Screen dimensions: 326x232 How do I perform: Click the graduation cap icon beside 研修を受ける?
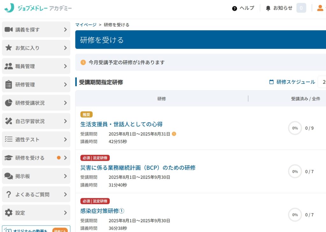coord(9,158)
